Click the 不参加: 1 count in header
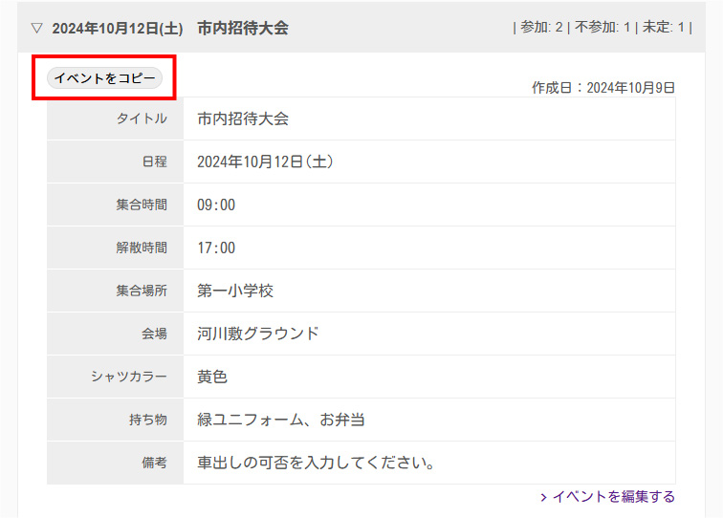 602,28
